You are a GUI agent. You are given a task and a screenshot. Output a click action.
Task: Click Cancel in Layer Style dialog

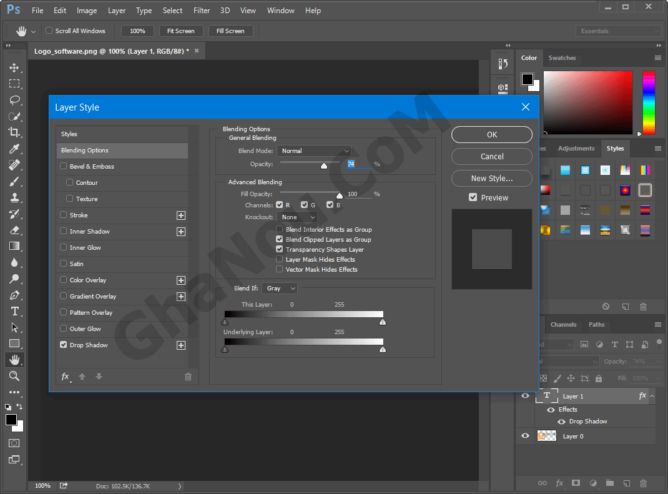(491, 156)
